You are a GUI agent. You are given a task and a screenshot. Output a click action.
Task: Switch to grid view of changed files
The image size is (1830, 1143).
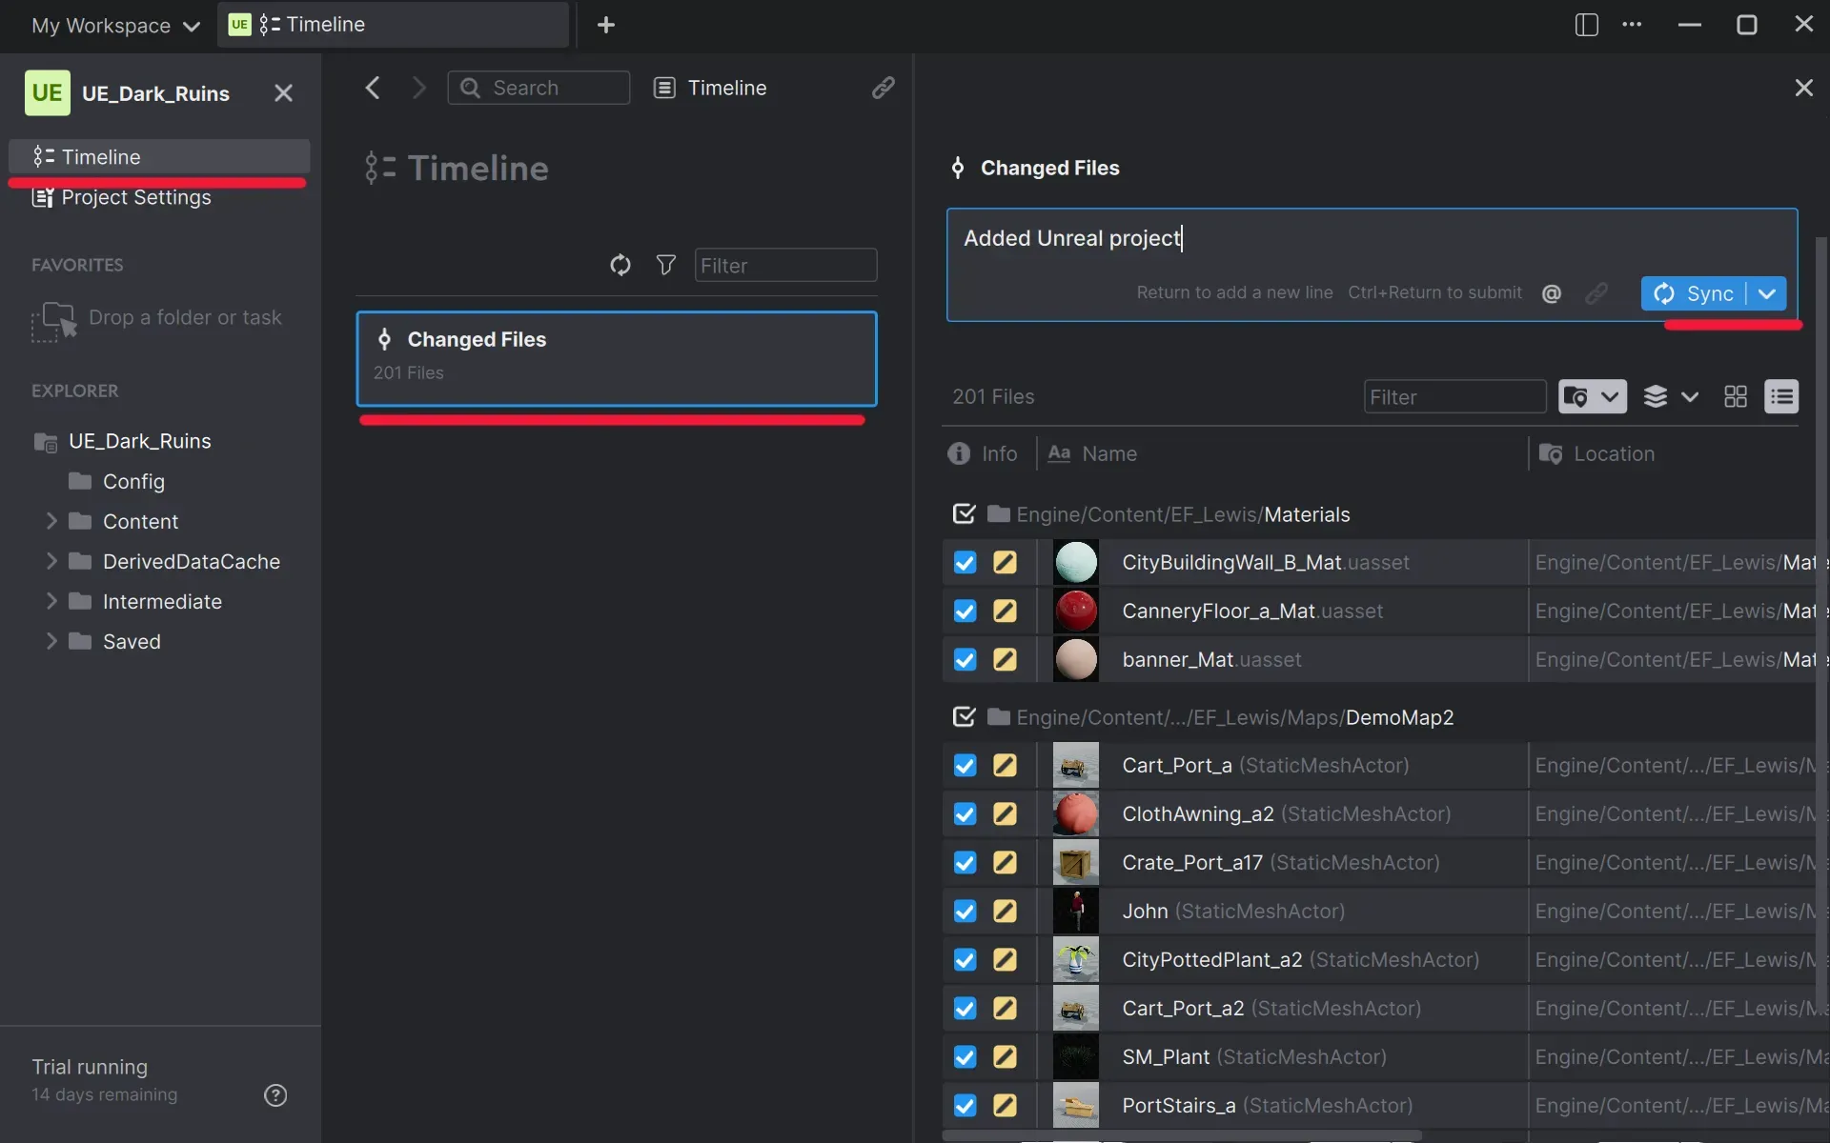(1736, 396)
